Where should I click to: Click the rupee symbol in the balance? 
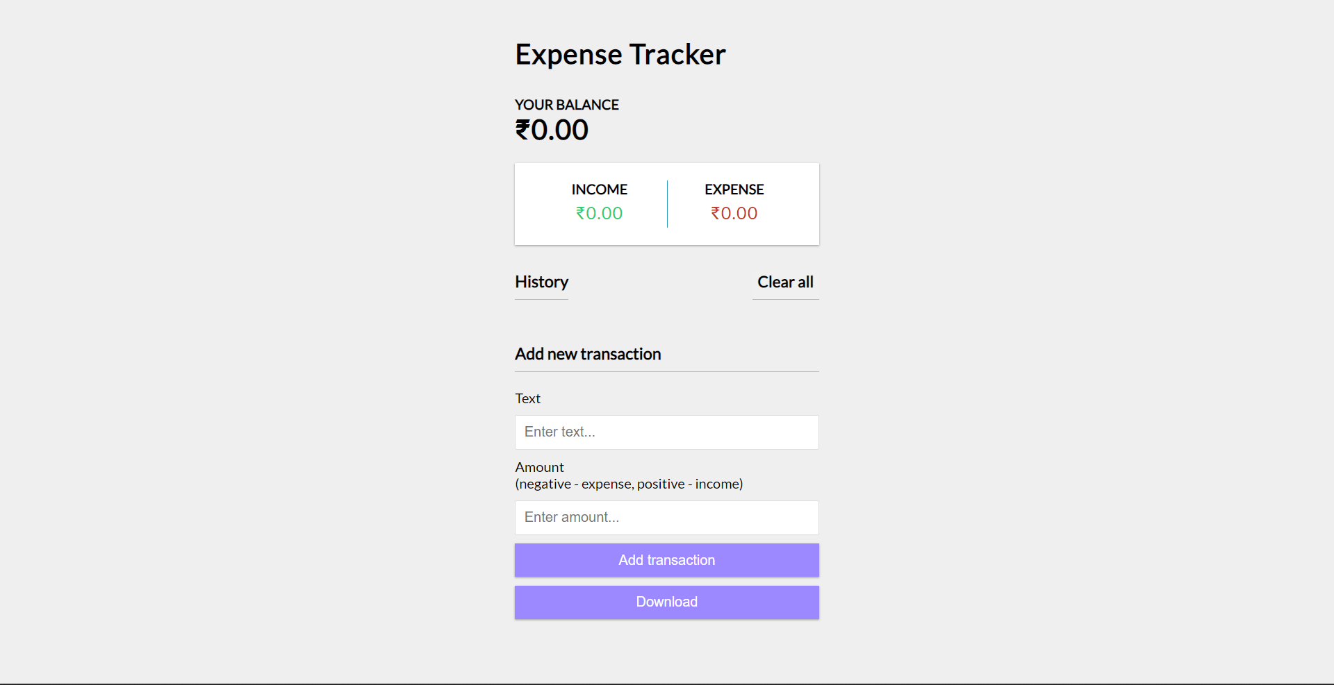[x=522, y=130]
